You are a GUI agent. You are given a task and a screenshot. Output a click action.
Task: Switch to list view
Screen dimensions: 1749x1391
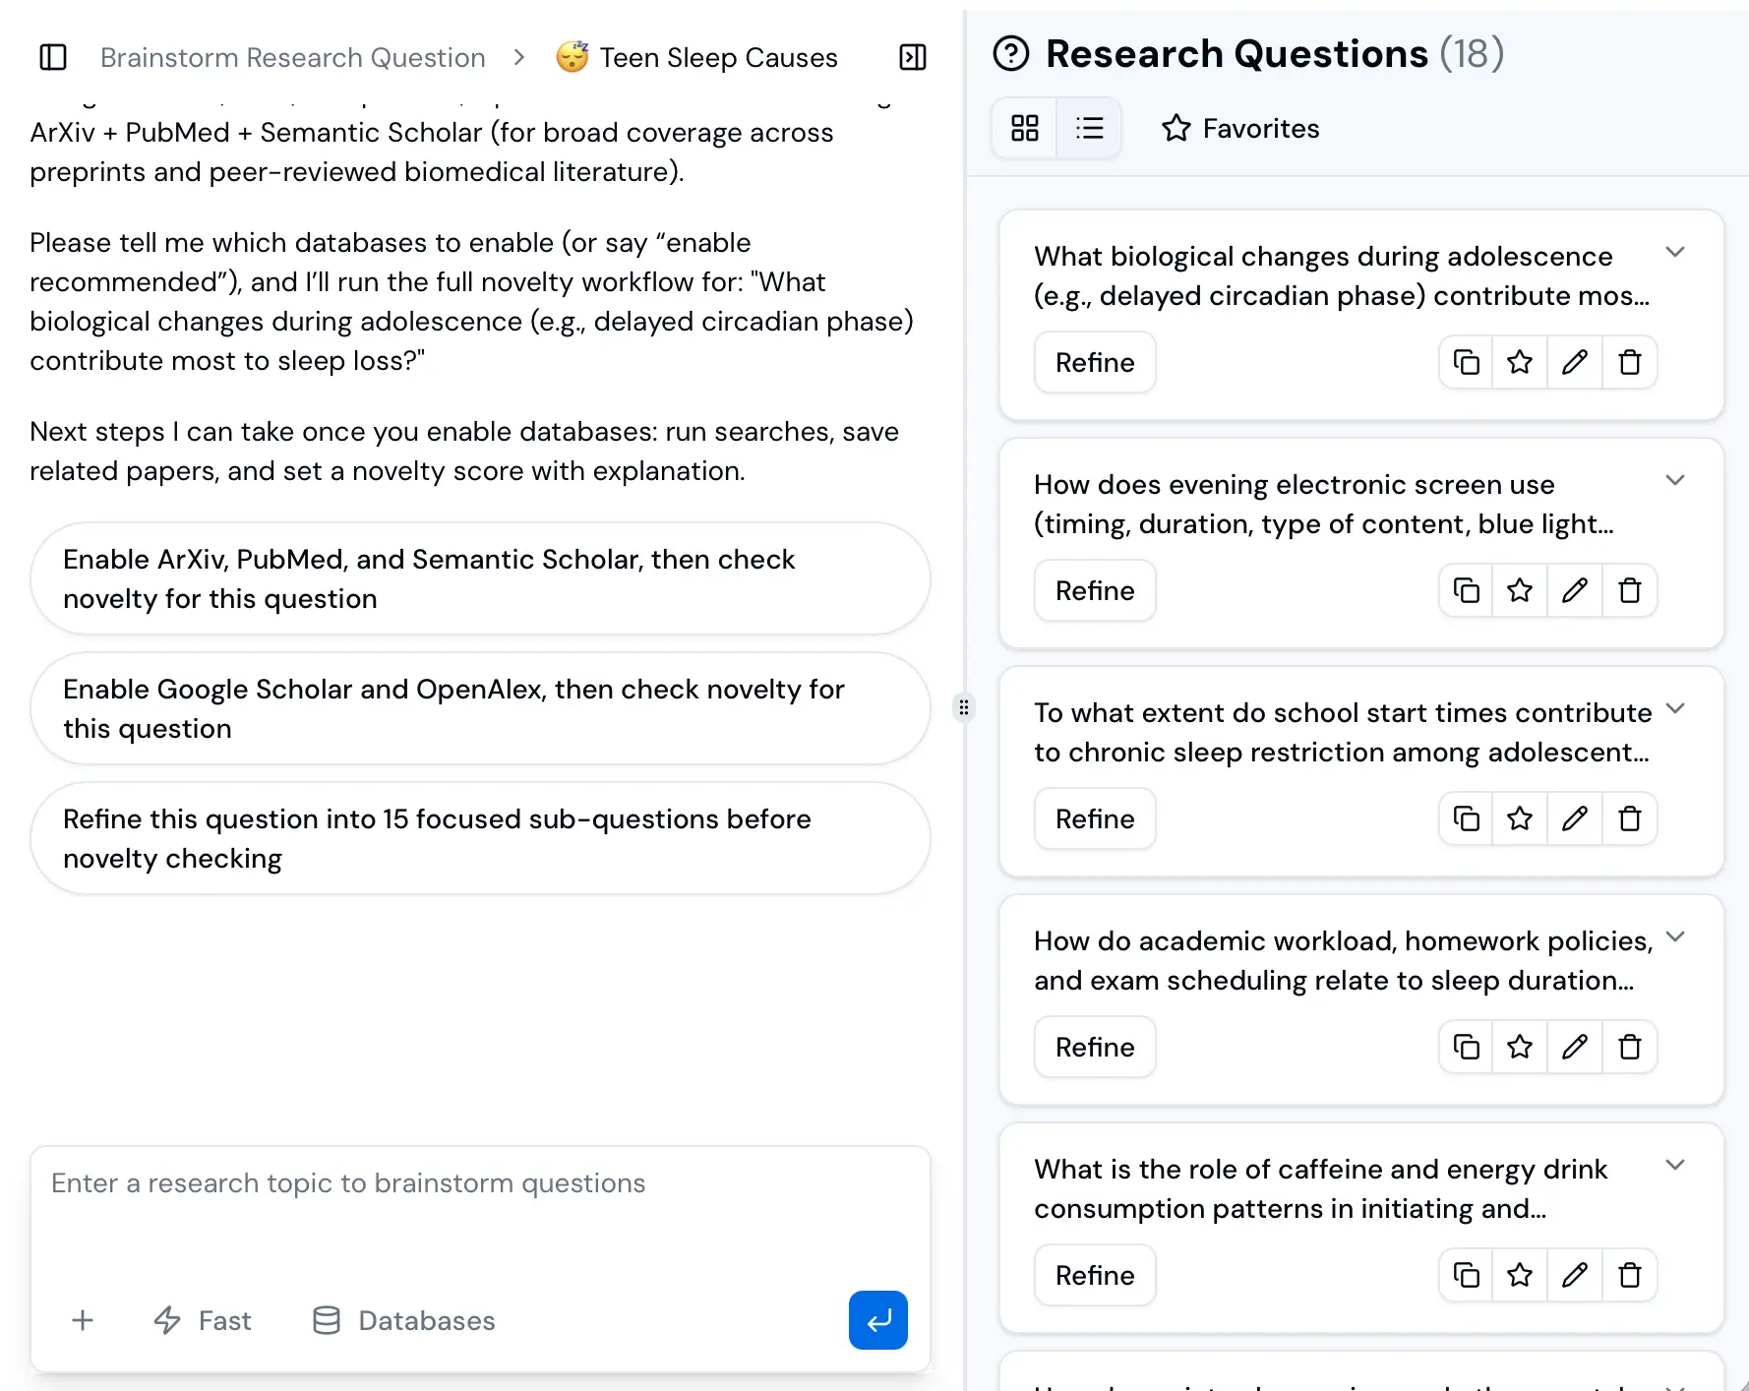click(1089, 129)
